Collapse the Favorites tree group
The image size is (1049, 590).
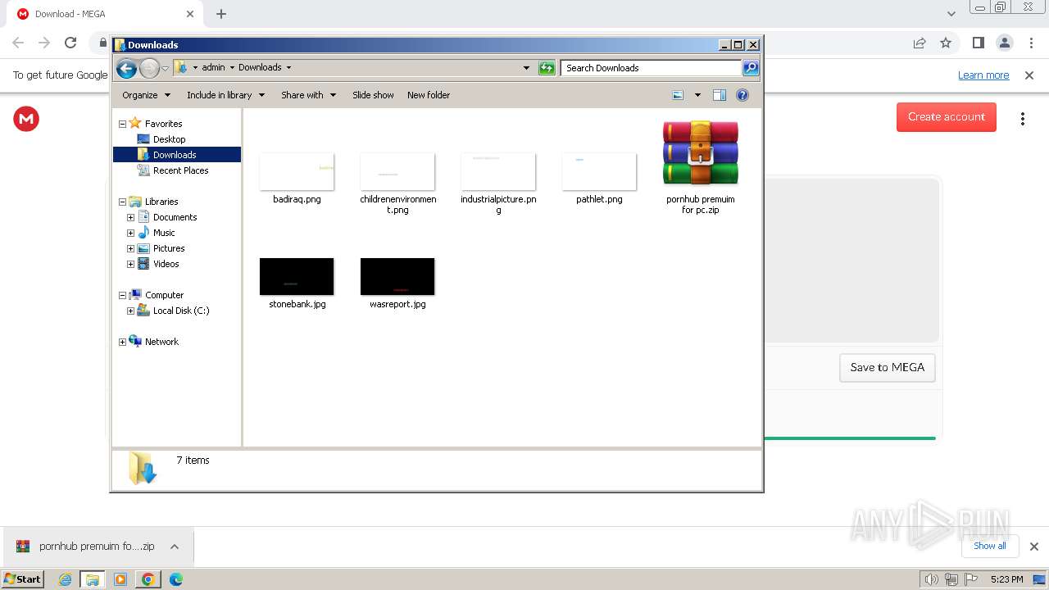pyautogui.click(x=122, y=124)
